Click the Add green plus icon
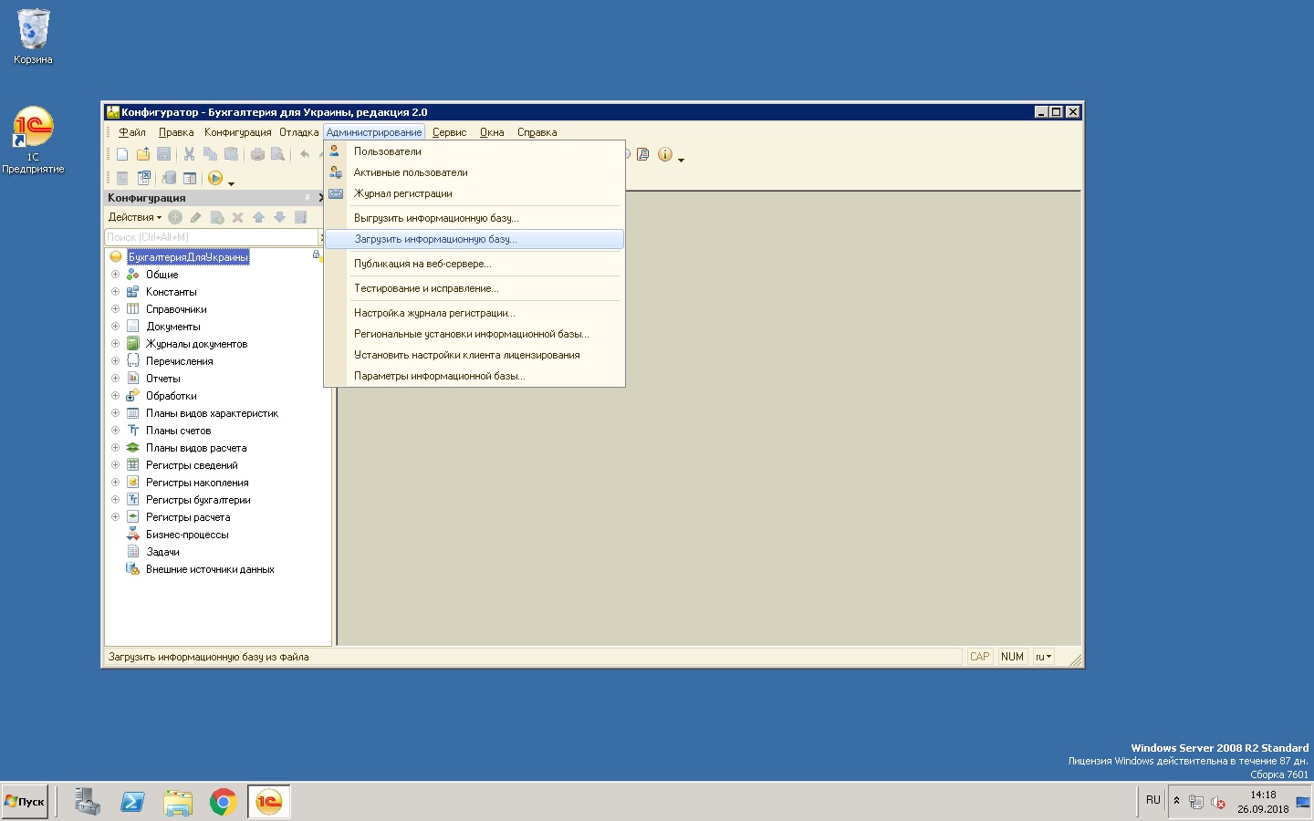 pyautogui.click(x=175, y=217)
